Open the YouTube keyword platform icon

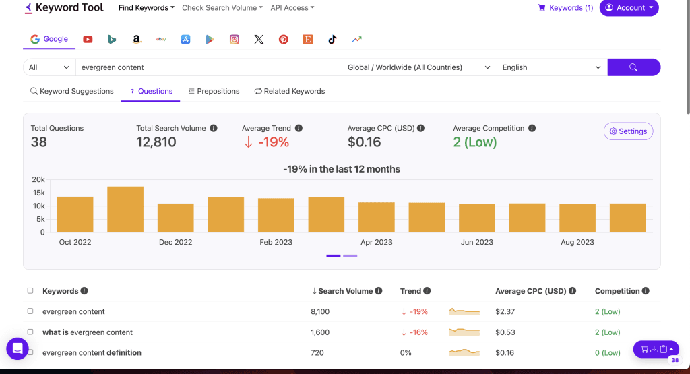(88, 40)
